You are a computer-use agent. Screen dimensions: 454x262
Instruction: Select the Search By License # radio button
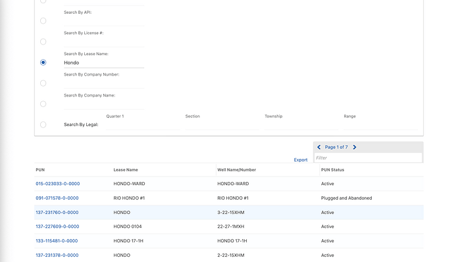tap(43, 41)
